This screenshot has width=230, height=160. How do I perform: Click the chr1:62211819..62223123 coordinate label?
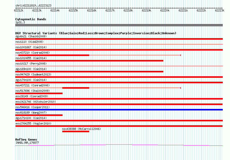33,5
